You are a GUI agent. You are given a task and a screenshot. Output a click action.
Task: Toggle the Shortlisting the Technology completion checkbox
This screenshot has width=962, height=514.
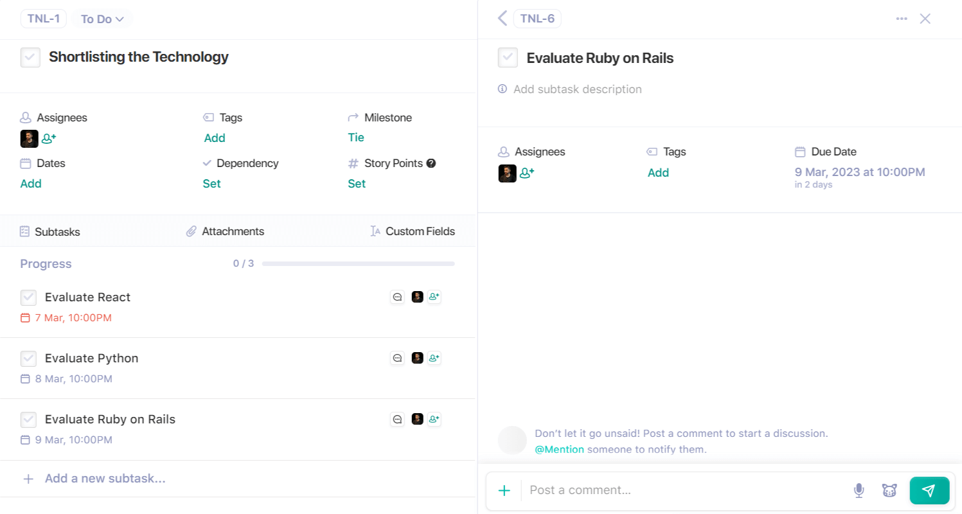coord(30,57)
